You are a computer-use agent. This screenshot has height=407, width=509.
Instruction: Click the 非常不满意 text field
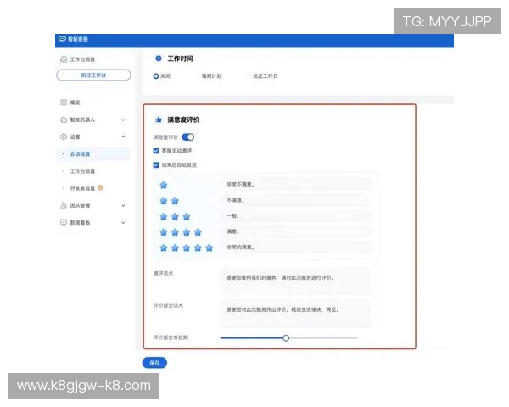(x=297, y=184)
